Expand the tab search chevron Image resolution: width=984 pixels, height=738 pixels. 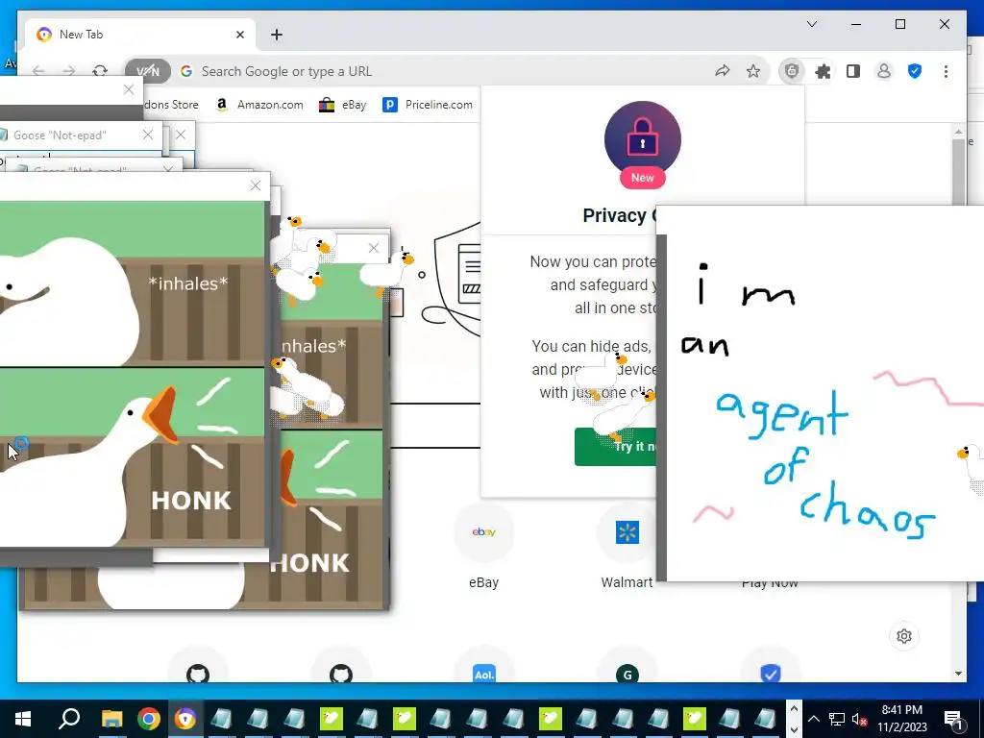(x=811, y=24)
